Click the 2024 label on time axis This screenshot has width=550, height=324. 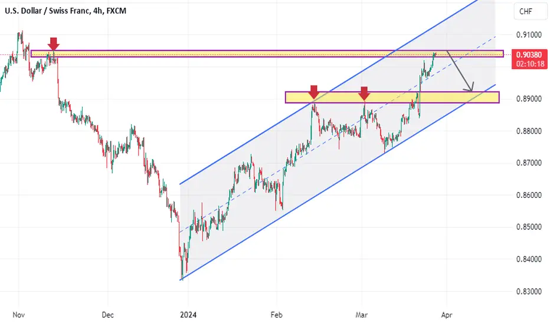[x=188, y=315]
